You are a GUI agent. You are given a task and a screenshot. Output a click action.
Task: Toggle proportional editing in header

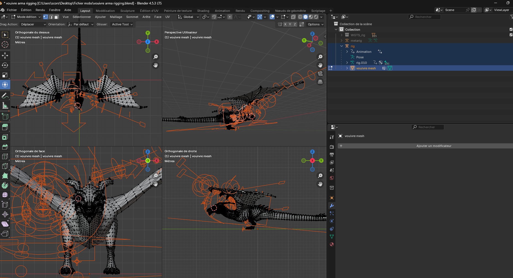pos(230,17)
